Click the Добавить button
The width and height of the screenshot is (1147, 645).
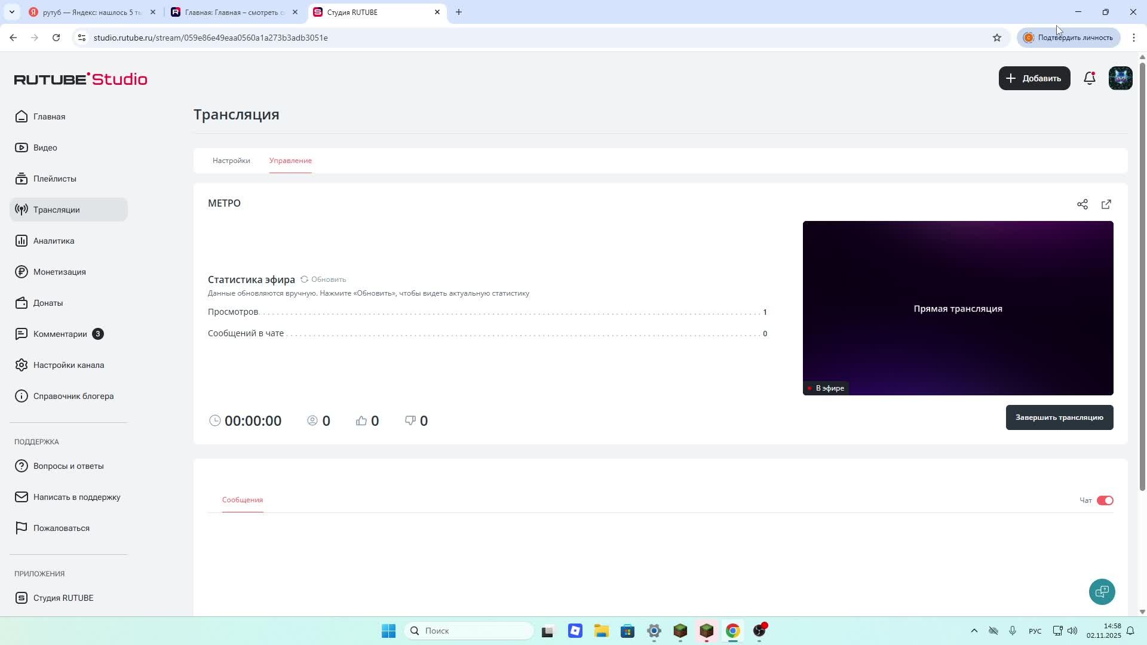coord(1033,78)
